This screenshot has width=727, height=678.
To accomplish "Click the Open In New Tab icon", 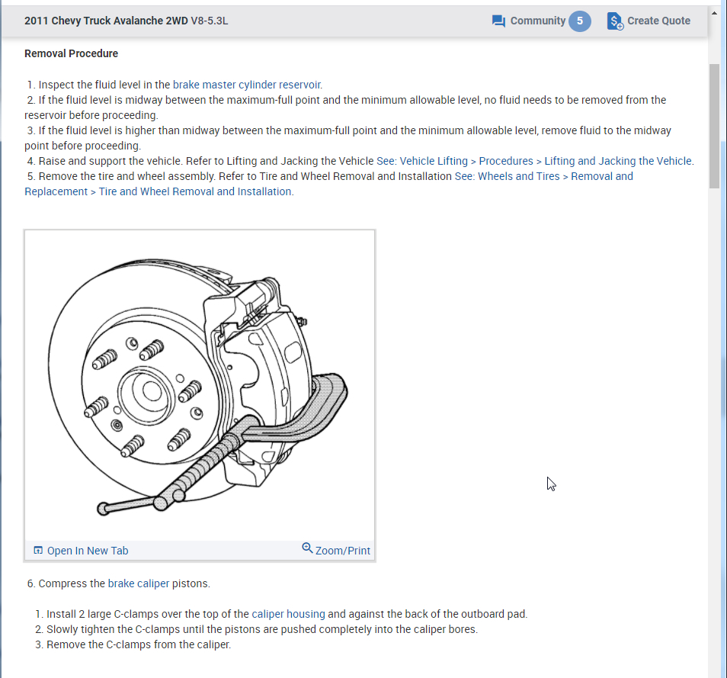I will pos(38,551).
